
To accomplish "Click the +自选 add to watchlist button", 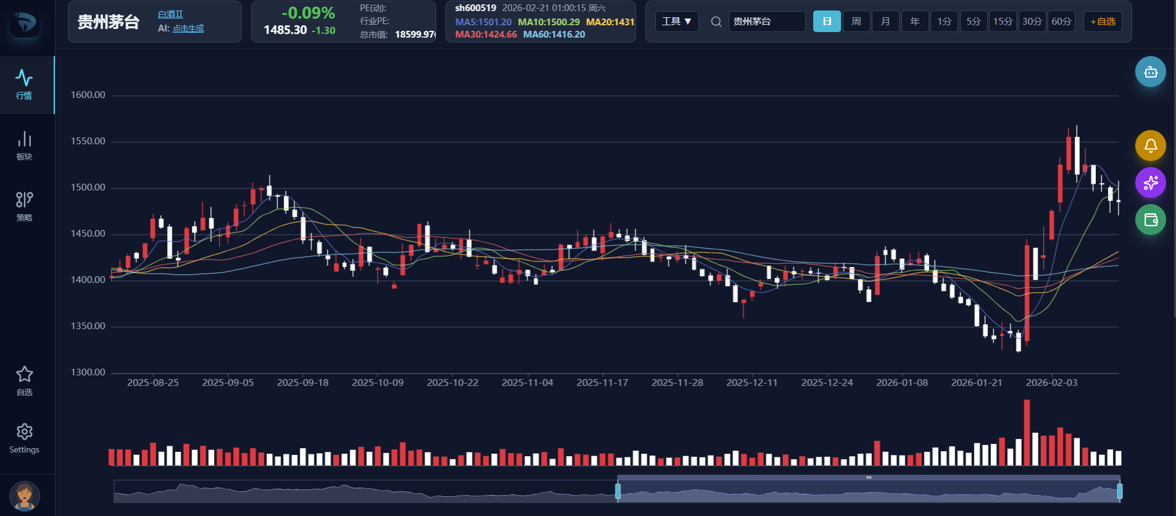I will tap(1103, 22).
